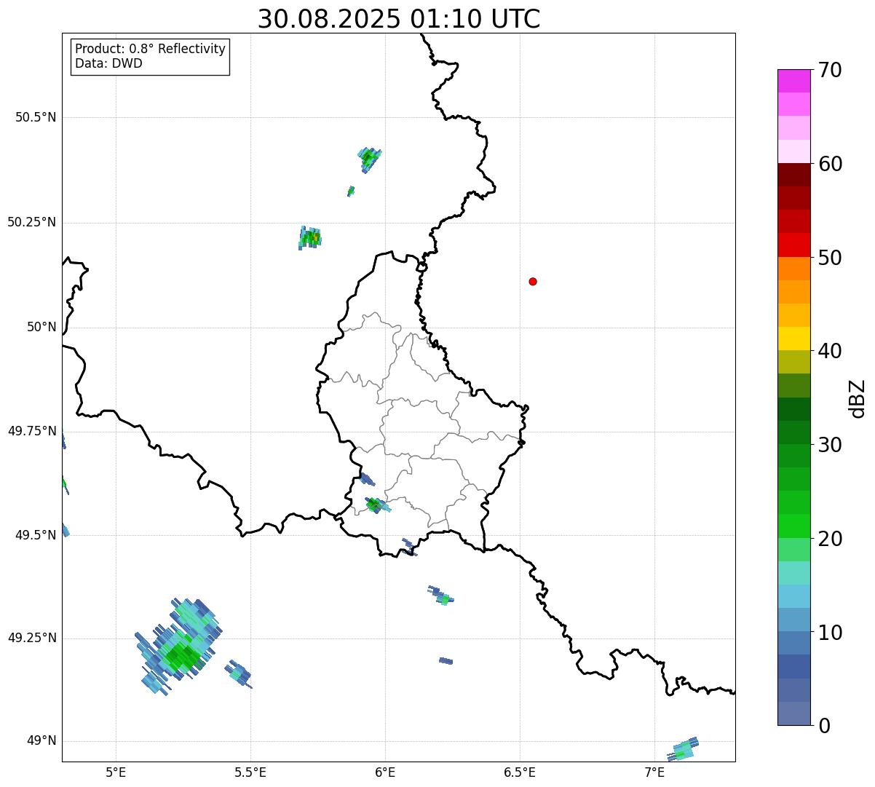Click the largest radar echo in the southwest
Image resolution: width=875 pixels, height=787 pixels.
pos(178,644)
